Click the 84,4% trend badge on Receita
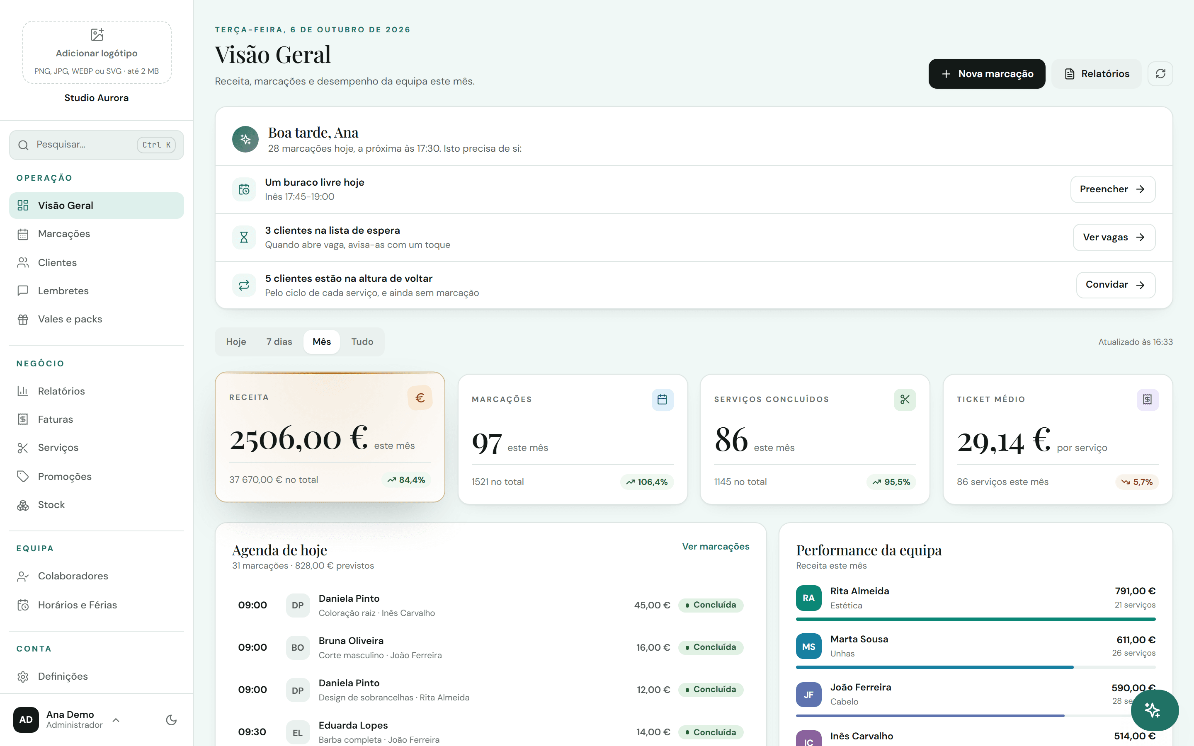 coord(406,480)
